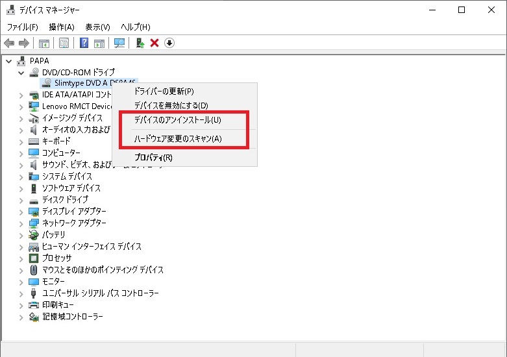
Task: Select the プロセッサ tree item
Action: 56,258
